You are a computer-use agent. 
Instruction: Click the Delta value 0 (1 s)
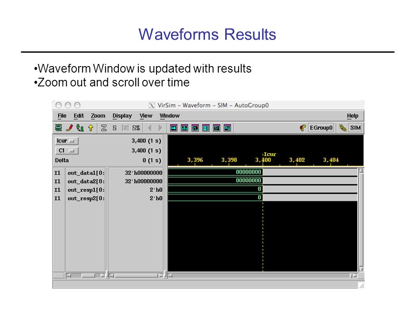coord(152,160)
